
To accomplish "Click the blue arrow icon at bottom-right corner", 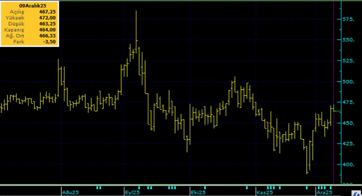I will pyautogui.click(x=356, y=193).
